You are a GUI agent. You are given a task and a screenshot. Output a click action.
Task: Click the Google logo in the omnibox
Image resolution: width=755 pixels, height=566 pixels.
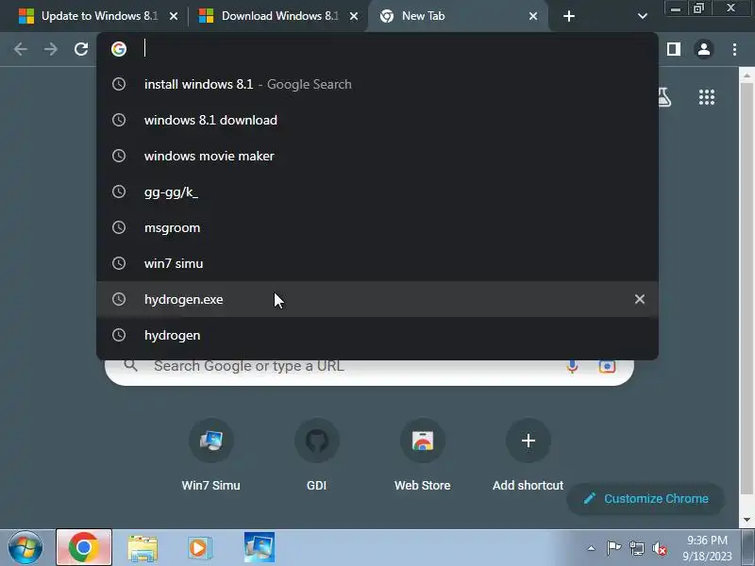pos(119,49)
